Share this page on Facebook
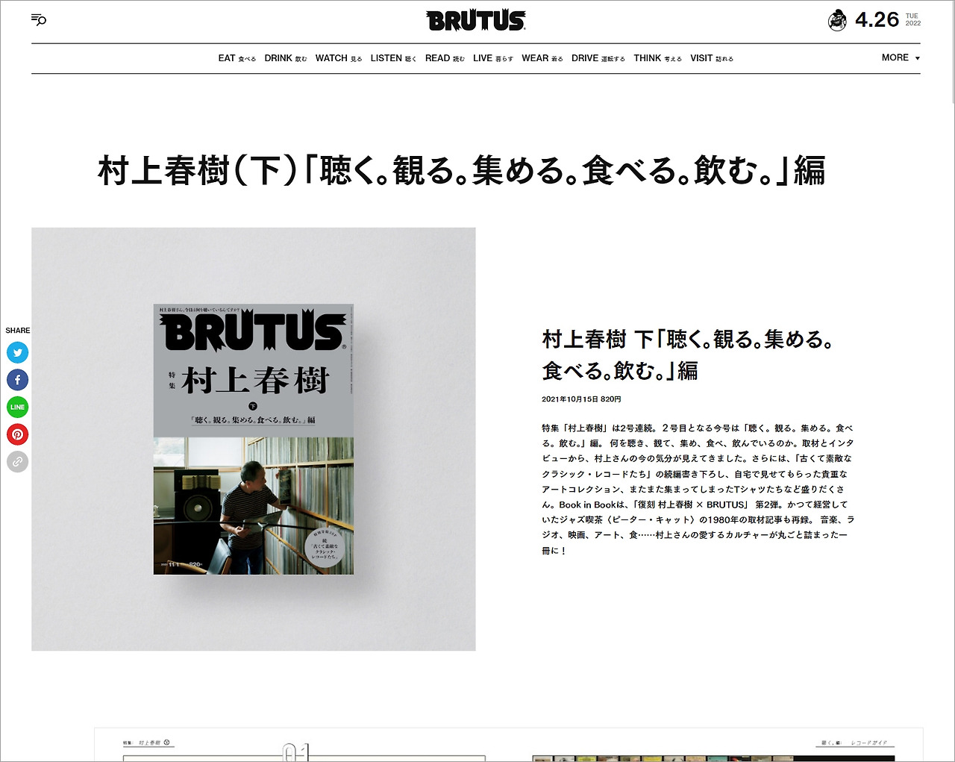Viewport: 955px width, 762px height. 18,380
